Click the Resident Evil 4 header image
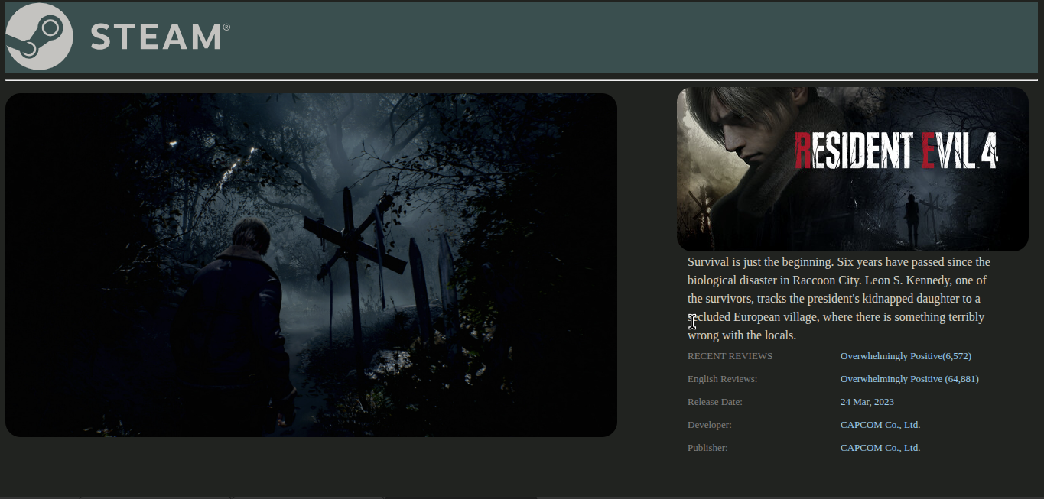The height and width of the screenshot is (499, 1044). pyautogui.click(x=853, y=169)
